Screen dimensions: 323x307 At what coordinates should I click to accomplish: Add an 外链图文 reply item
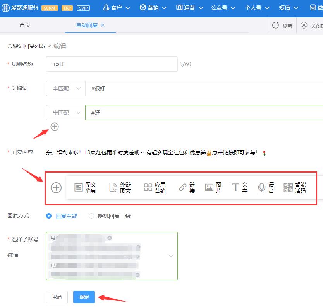pyautogui.click(x=120, y=187)
